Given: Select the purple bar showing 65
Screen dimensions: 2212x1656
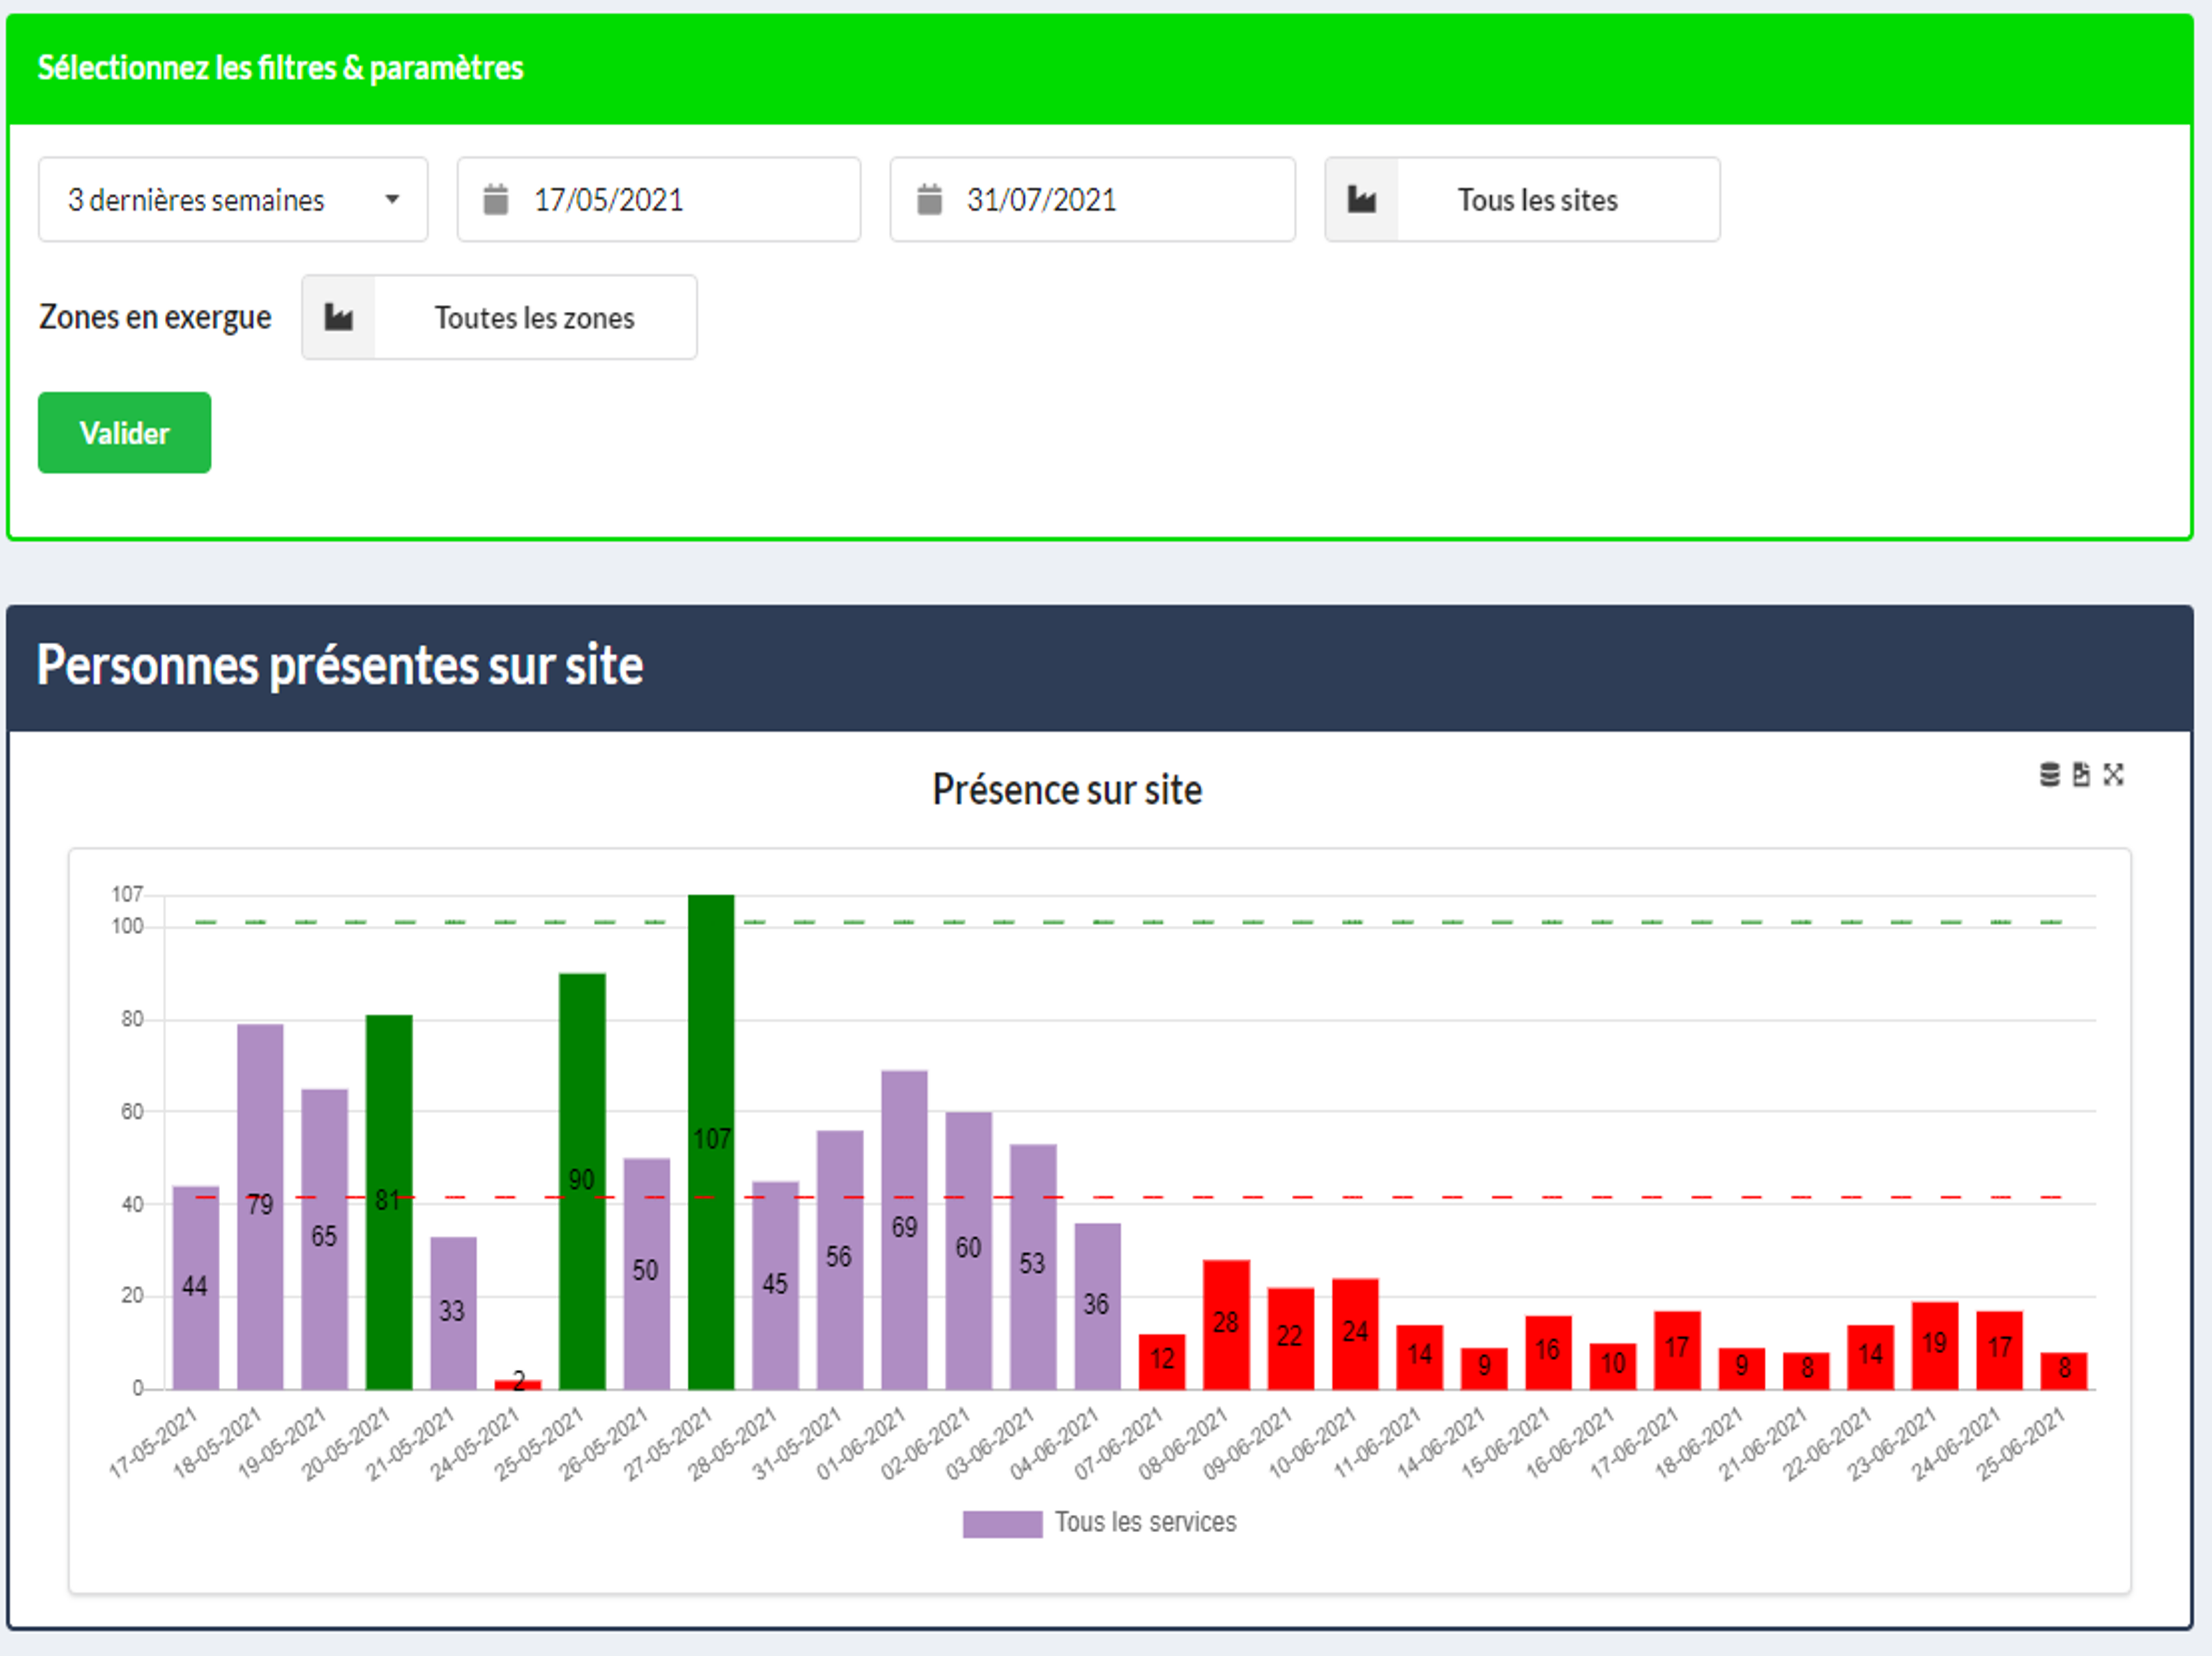Looking at the screenshot, I should click(325, 1240).
